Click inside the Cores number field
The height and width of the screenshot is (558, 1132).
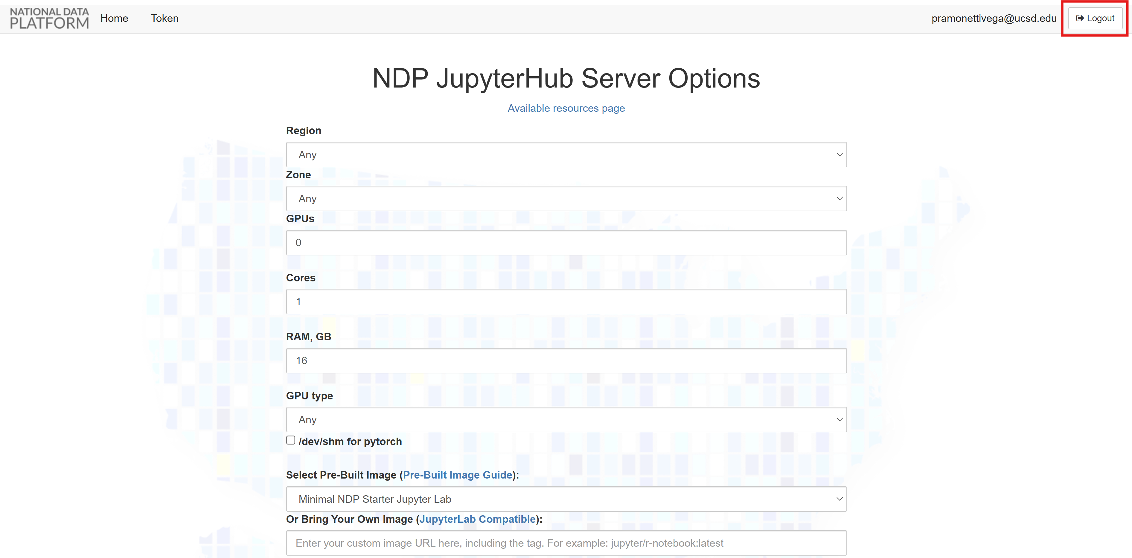[566, 302]
